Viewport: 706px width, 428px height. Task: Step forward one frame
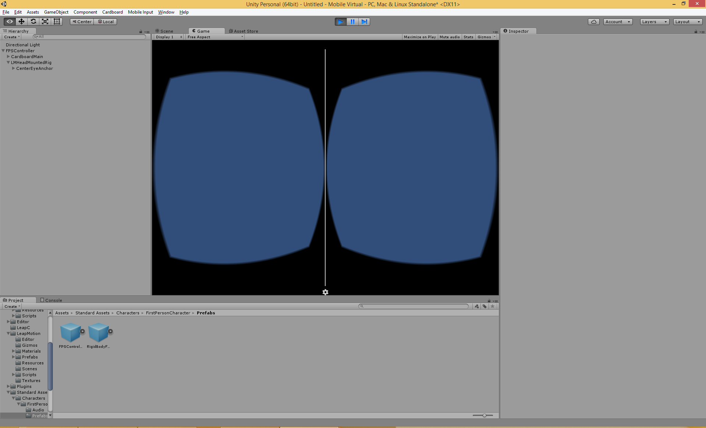point(364,22)
